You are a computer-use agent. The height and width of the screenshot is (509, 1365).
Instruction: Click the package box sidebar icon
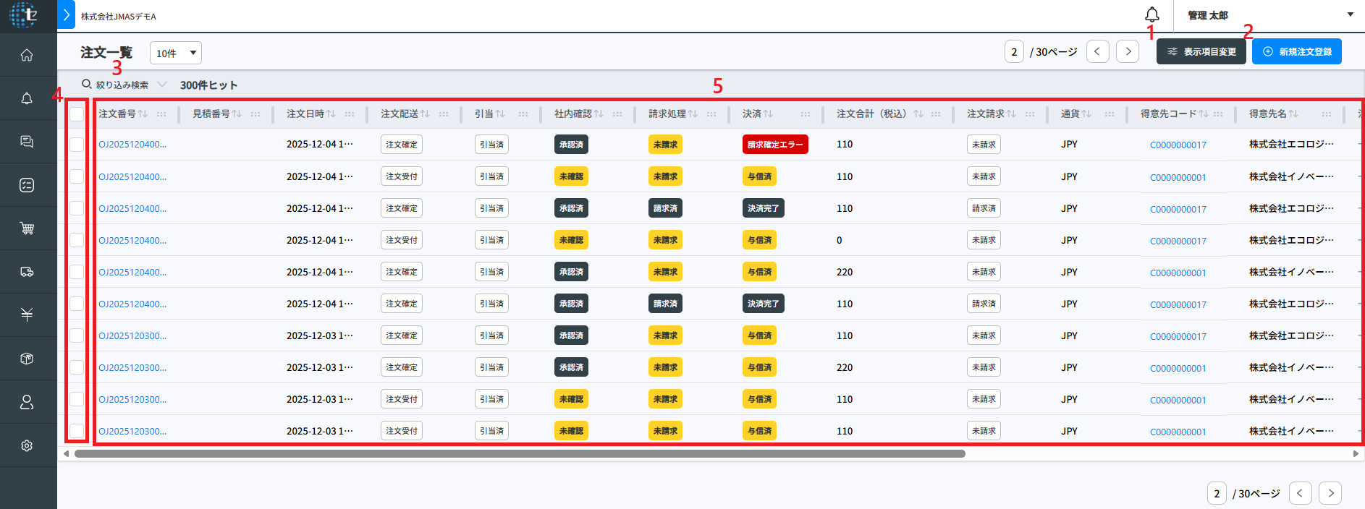tap(27, 359)
